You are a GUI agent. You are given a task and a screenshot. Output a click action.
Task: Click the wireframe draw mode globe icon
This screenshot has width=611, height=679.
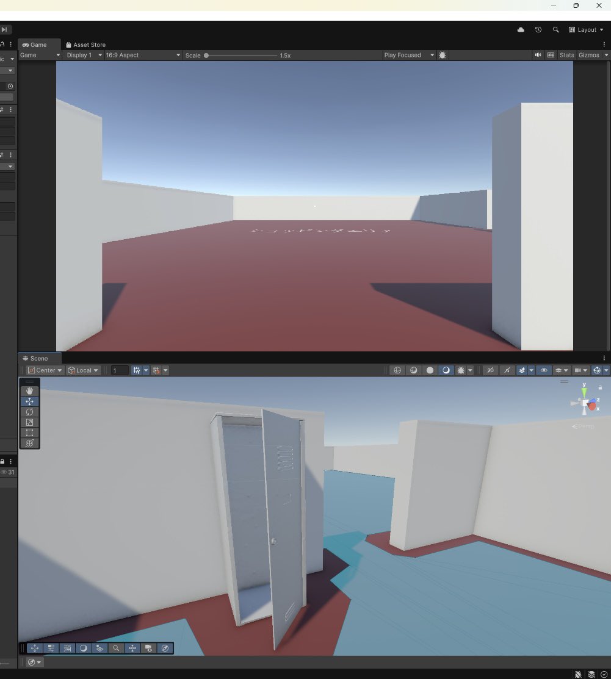point(397,370)
